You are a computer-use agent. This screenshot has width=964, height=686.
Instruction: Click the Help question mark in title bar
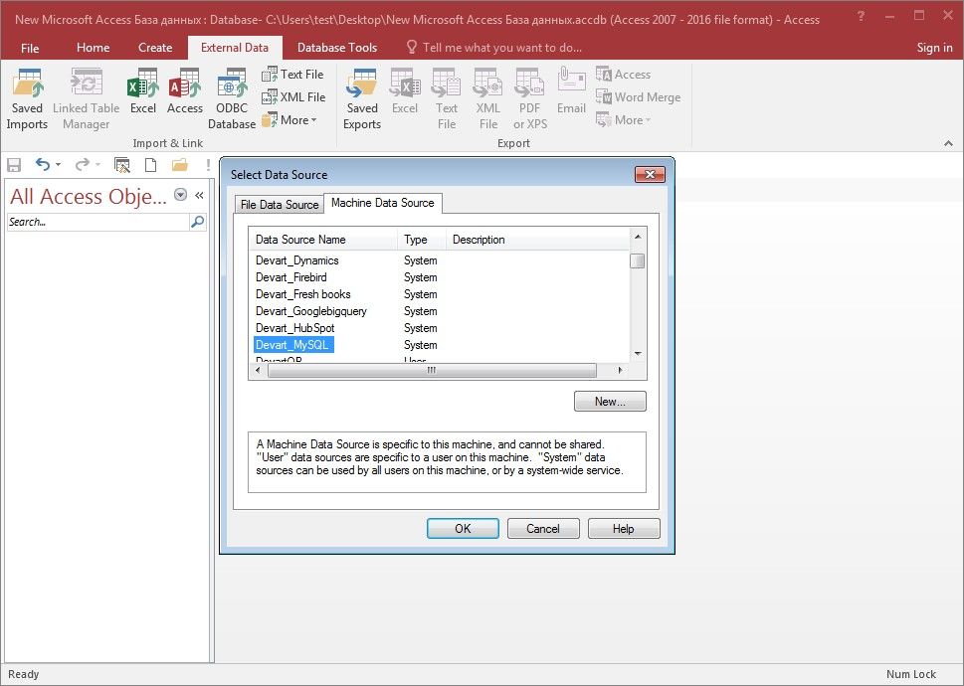tap(861, 17)
